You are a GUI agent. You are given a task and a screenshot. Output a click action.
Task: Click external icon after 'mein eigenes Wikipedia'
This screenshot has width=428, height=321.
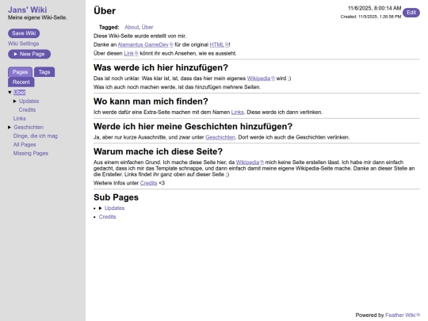tap(273, 78)
